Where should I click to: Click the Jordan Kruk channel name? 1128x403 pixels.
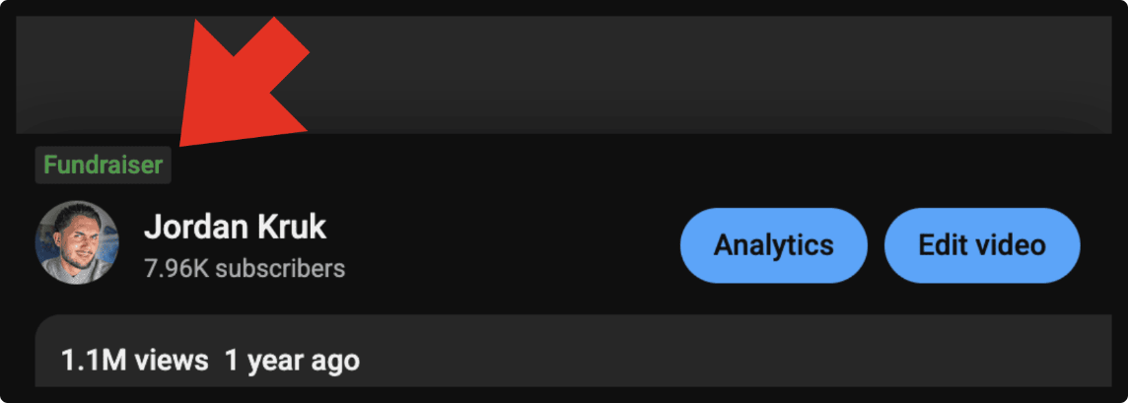point(235,228)
